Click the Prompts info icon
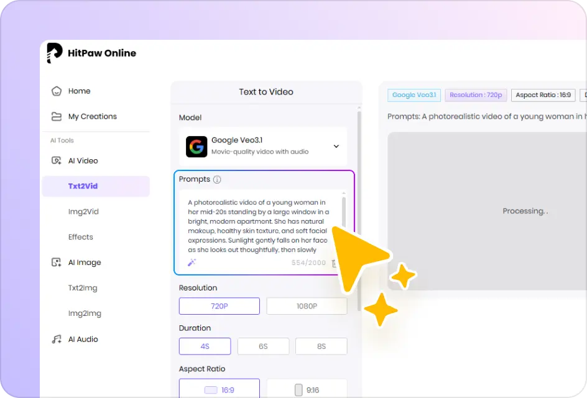 pos(217,180)
